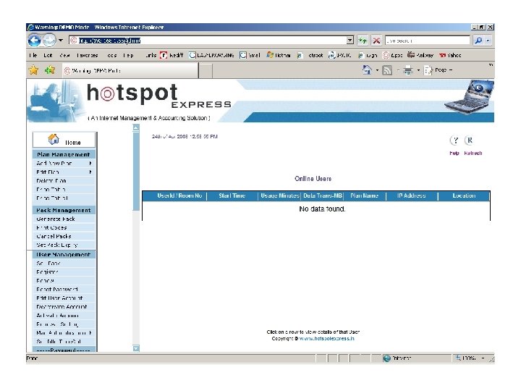Open the Login link in links bar
This screenshot has width=521, height=391.
368,55
